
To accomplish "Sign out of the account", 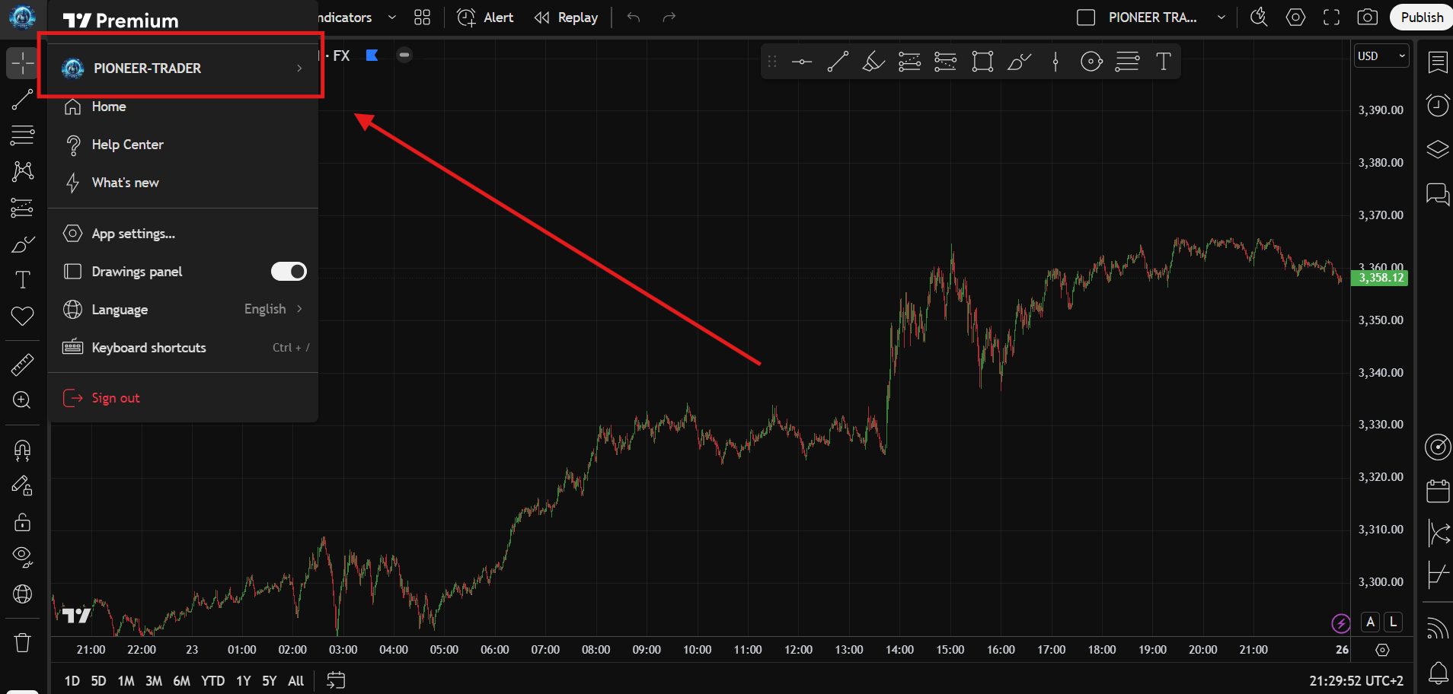I will tap(183, 398).
